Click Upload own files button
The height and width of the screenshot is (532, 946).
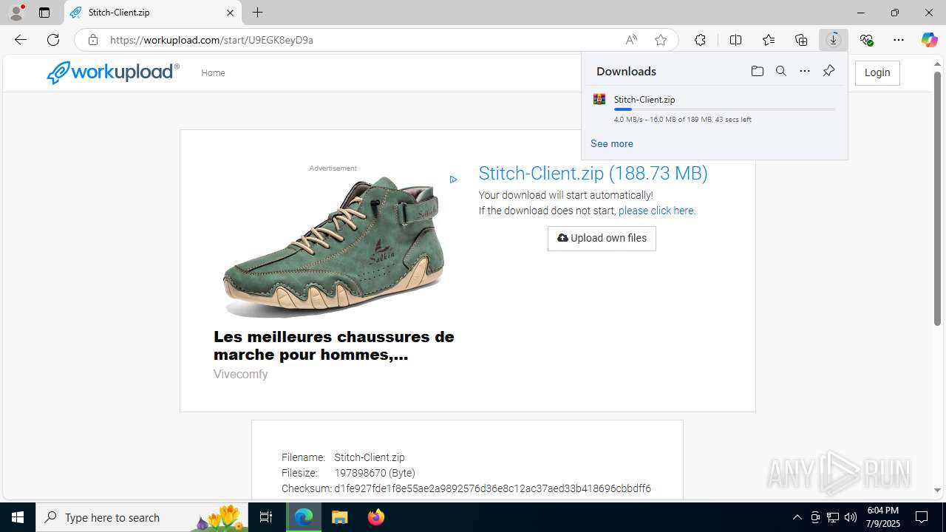(x=602, y=238)
